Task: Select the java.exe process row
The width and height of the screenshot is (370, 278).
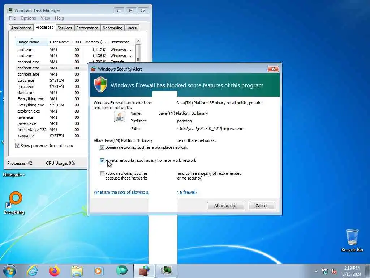Action: [x=51, y=117]
